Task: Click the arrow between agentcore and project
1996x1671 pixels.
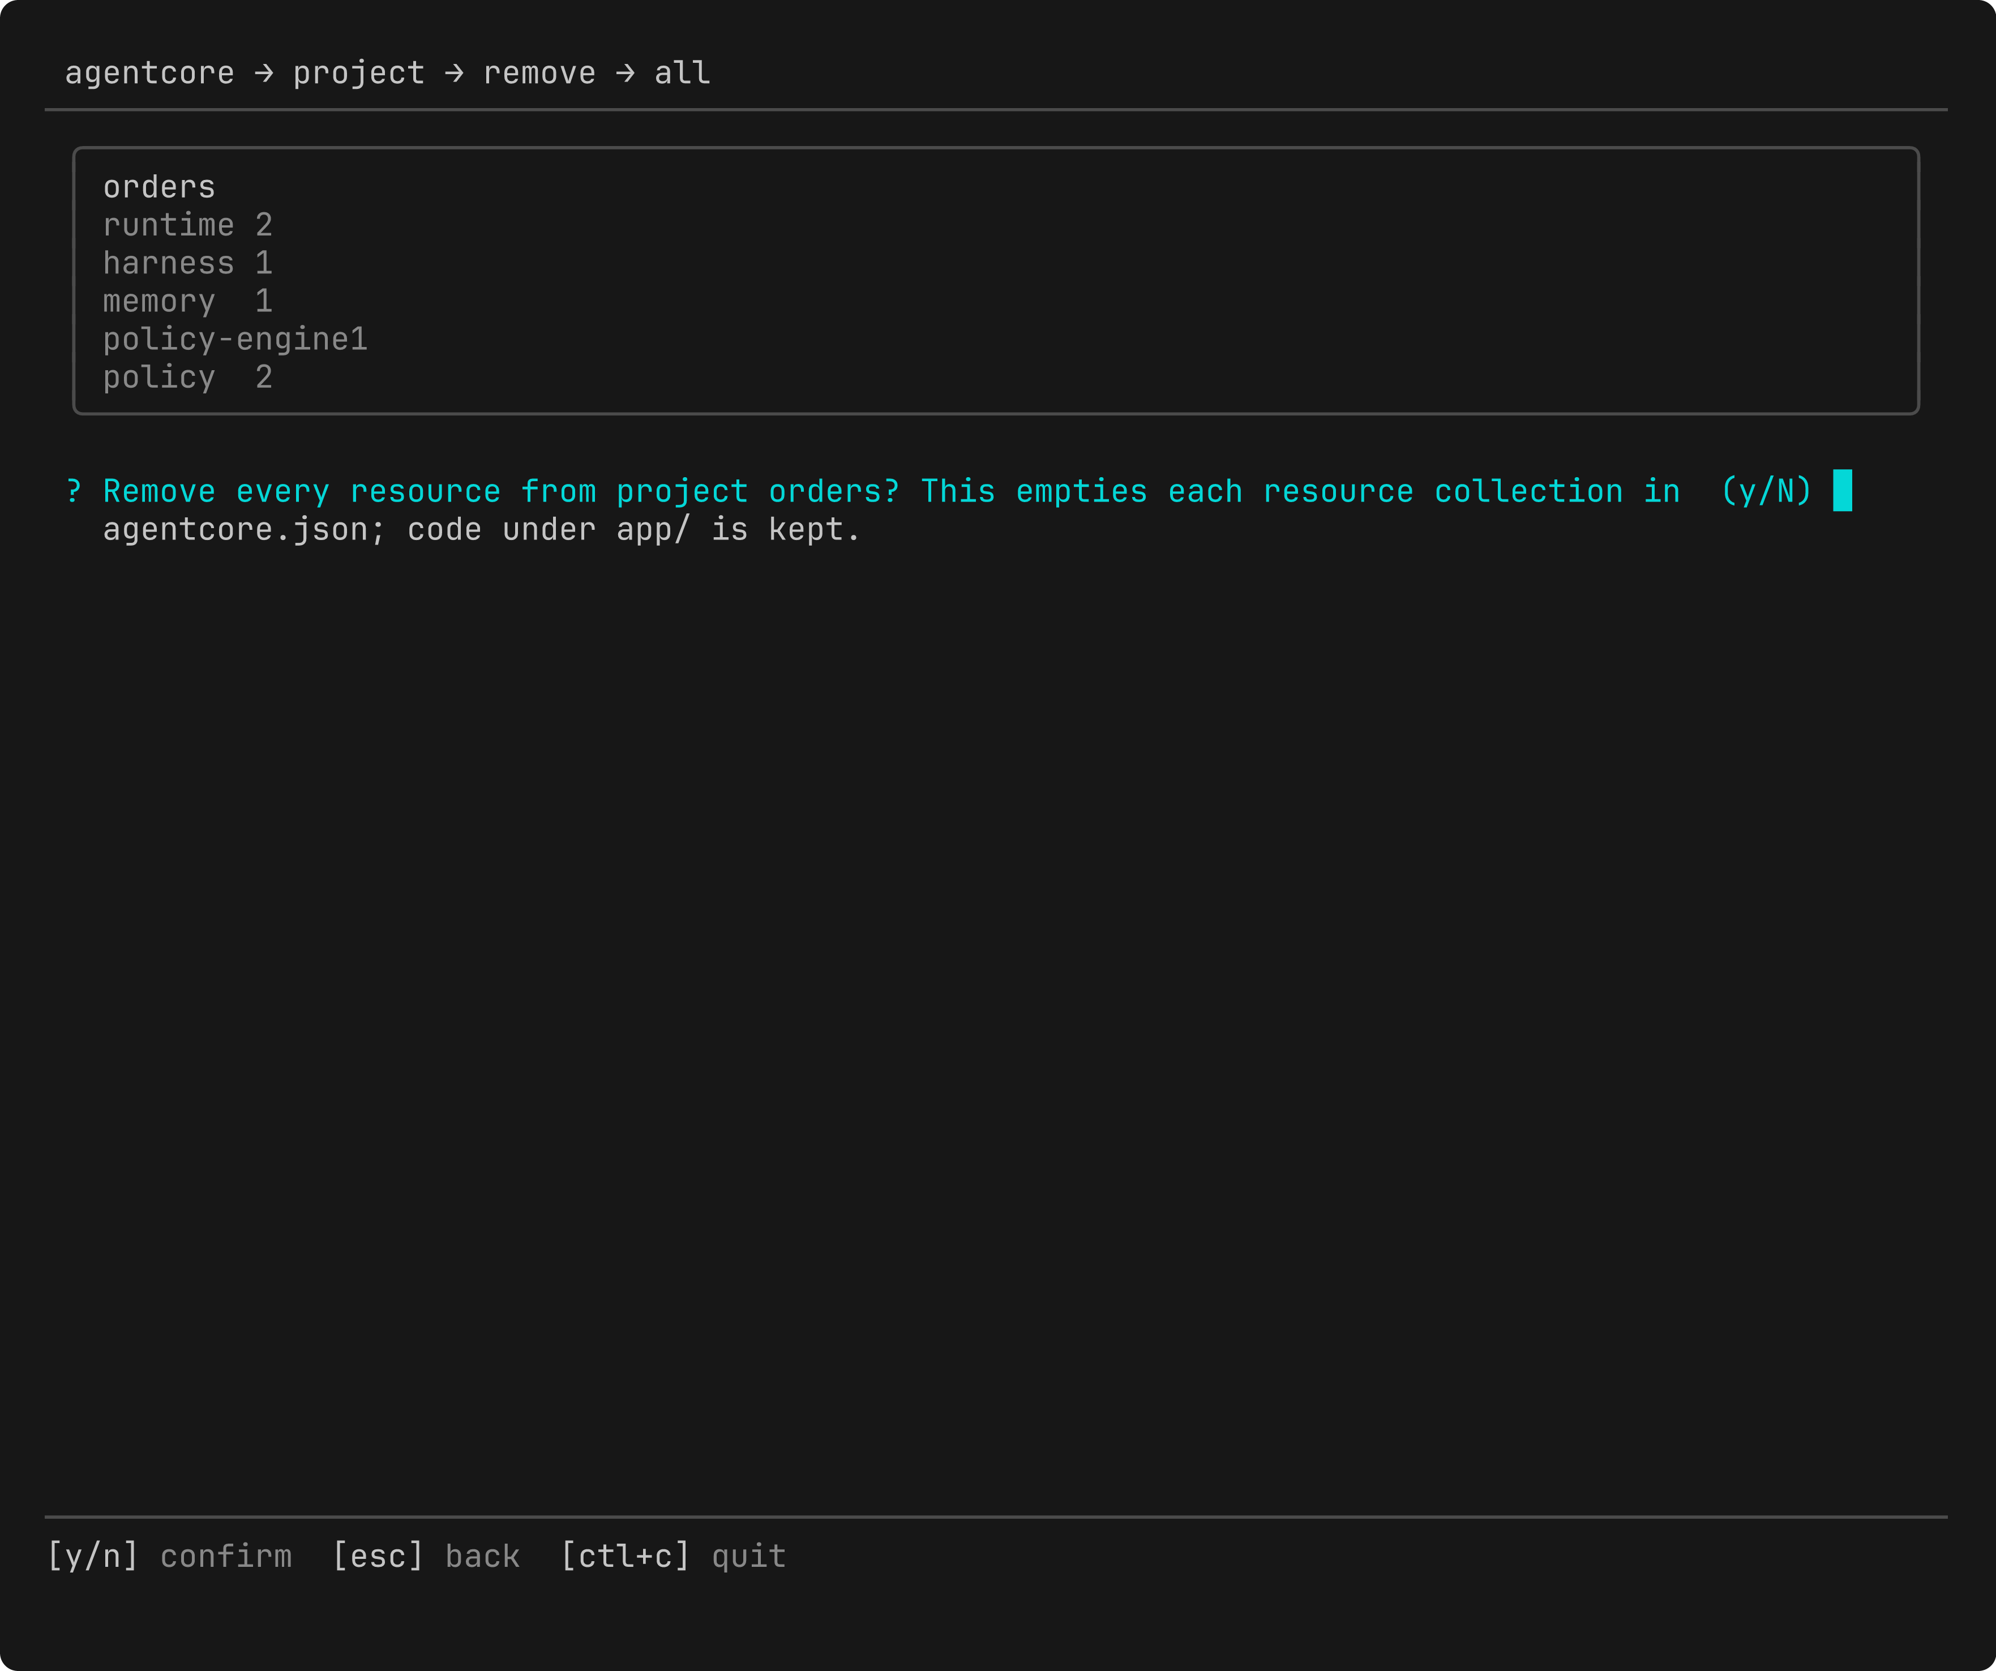Action: tap(263, 73)
